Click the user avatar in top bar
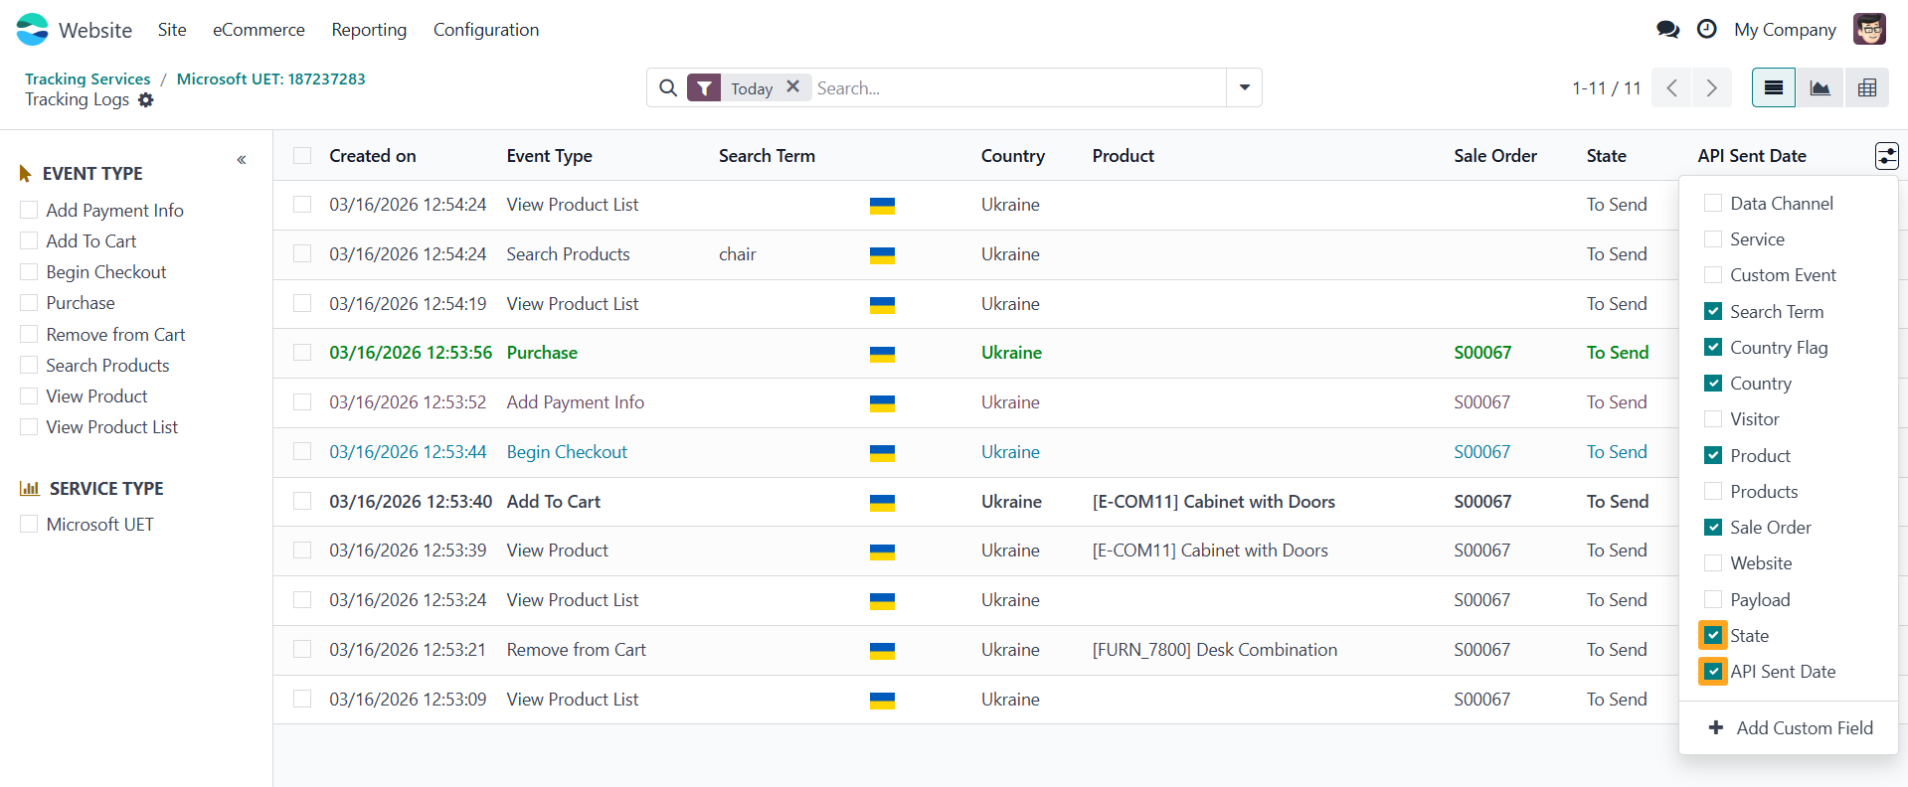Screen dimensions: 1908x787 (x=1868, y=30)
